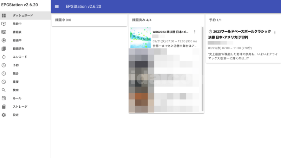Click the blue header EPGStation v2.6.20 title
This screenshot has height=158, width=281.
tap(83, 6)
